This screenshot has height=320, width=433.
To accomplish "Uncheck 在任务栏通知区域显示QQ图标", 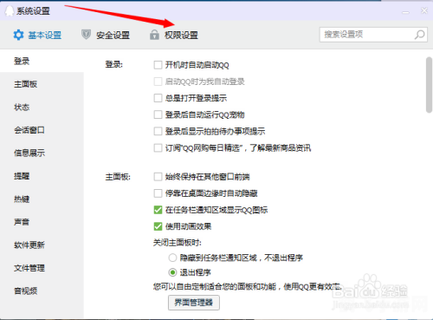I will [x=158, y=210].
